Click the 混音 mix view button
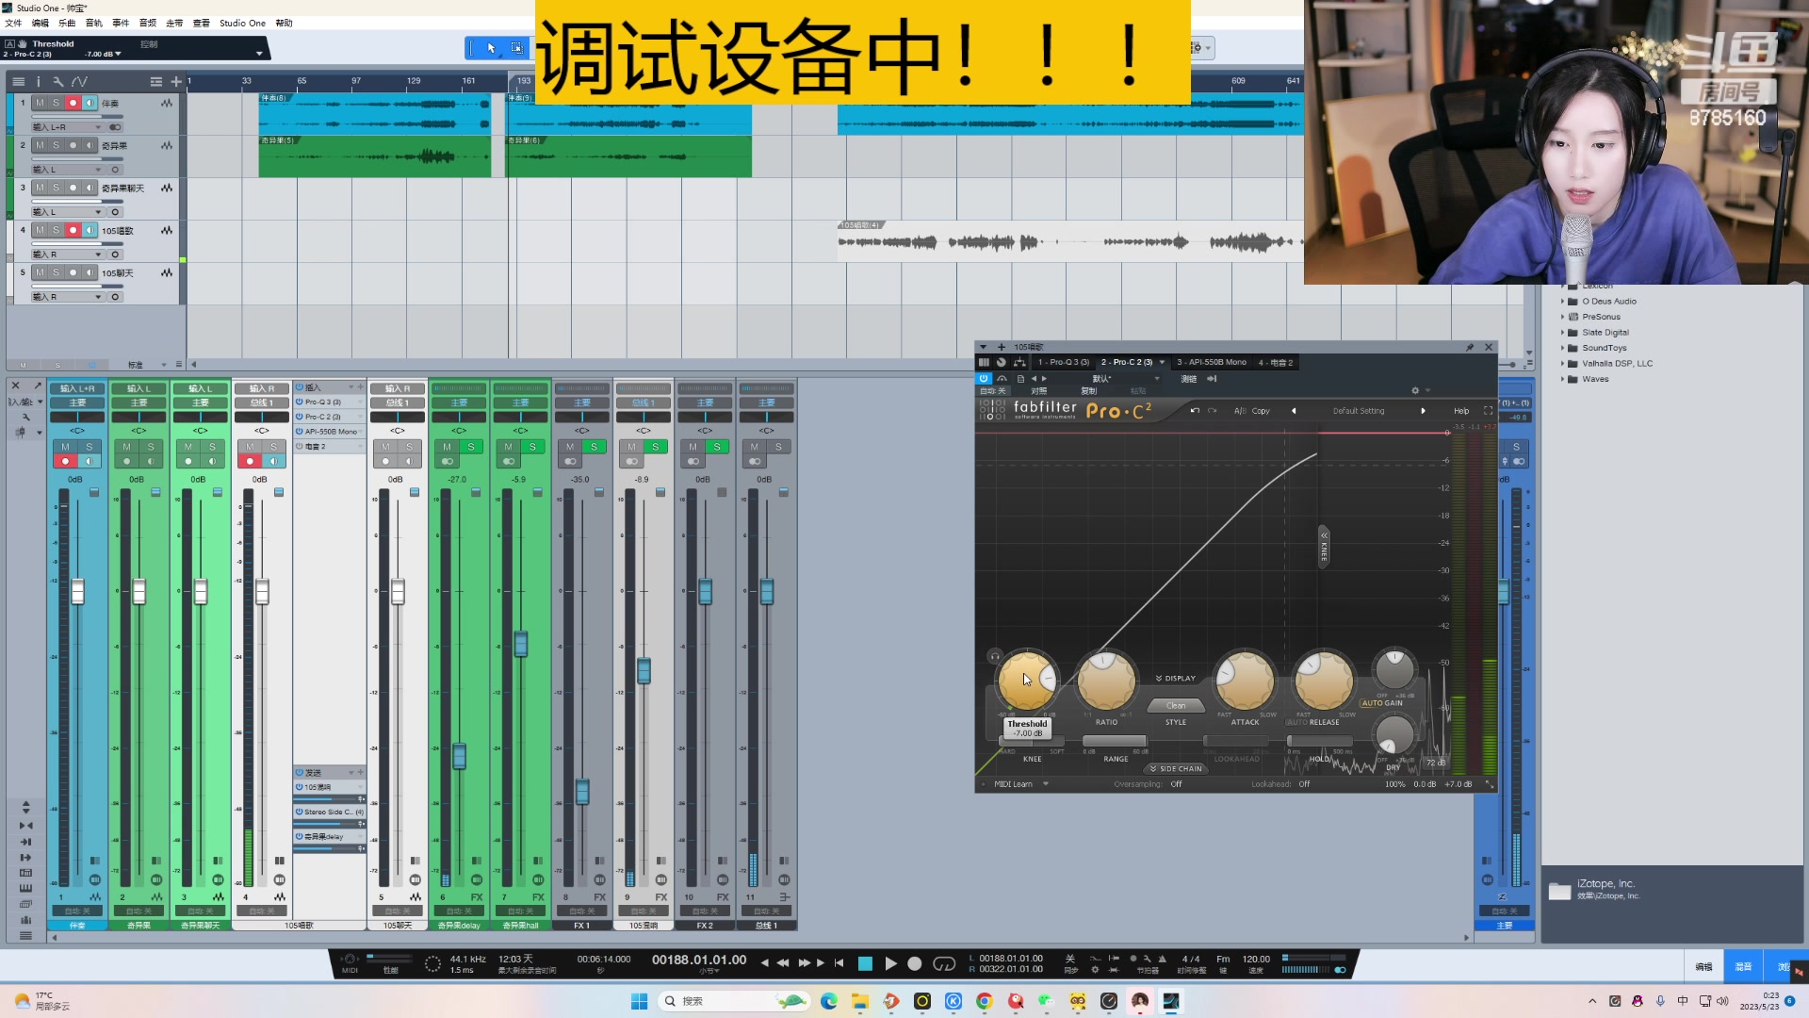Viewport: 1809px width, 1018px height. point(1743,967)
